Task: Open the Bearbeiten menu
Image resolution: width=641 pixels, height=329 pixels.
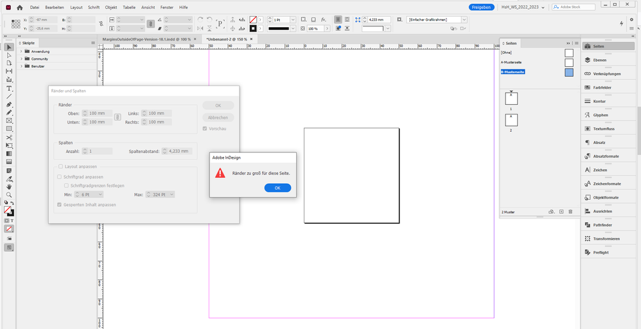Action: 55,7
